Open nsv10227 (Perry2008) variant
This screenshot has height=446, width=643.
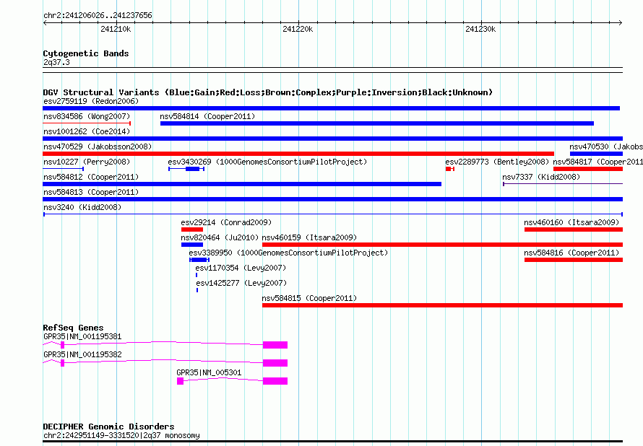click(x=87, y=162)
